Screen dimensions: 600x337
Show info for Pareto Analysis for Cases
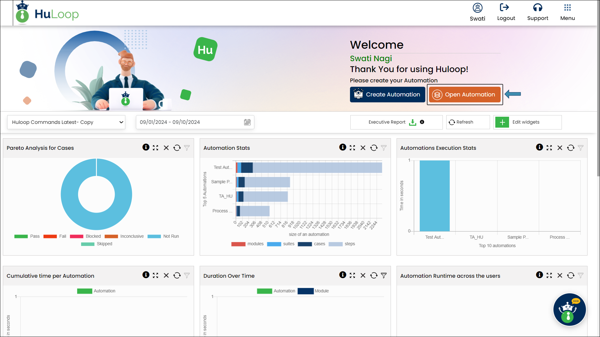coord(146,147)
